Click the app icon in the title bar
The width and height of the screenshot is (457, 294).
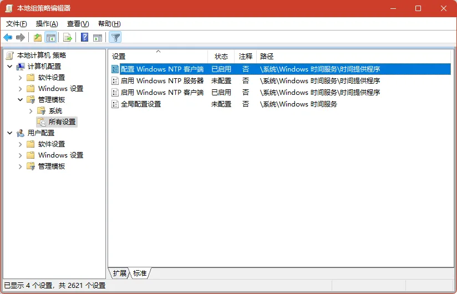9,8
